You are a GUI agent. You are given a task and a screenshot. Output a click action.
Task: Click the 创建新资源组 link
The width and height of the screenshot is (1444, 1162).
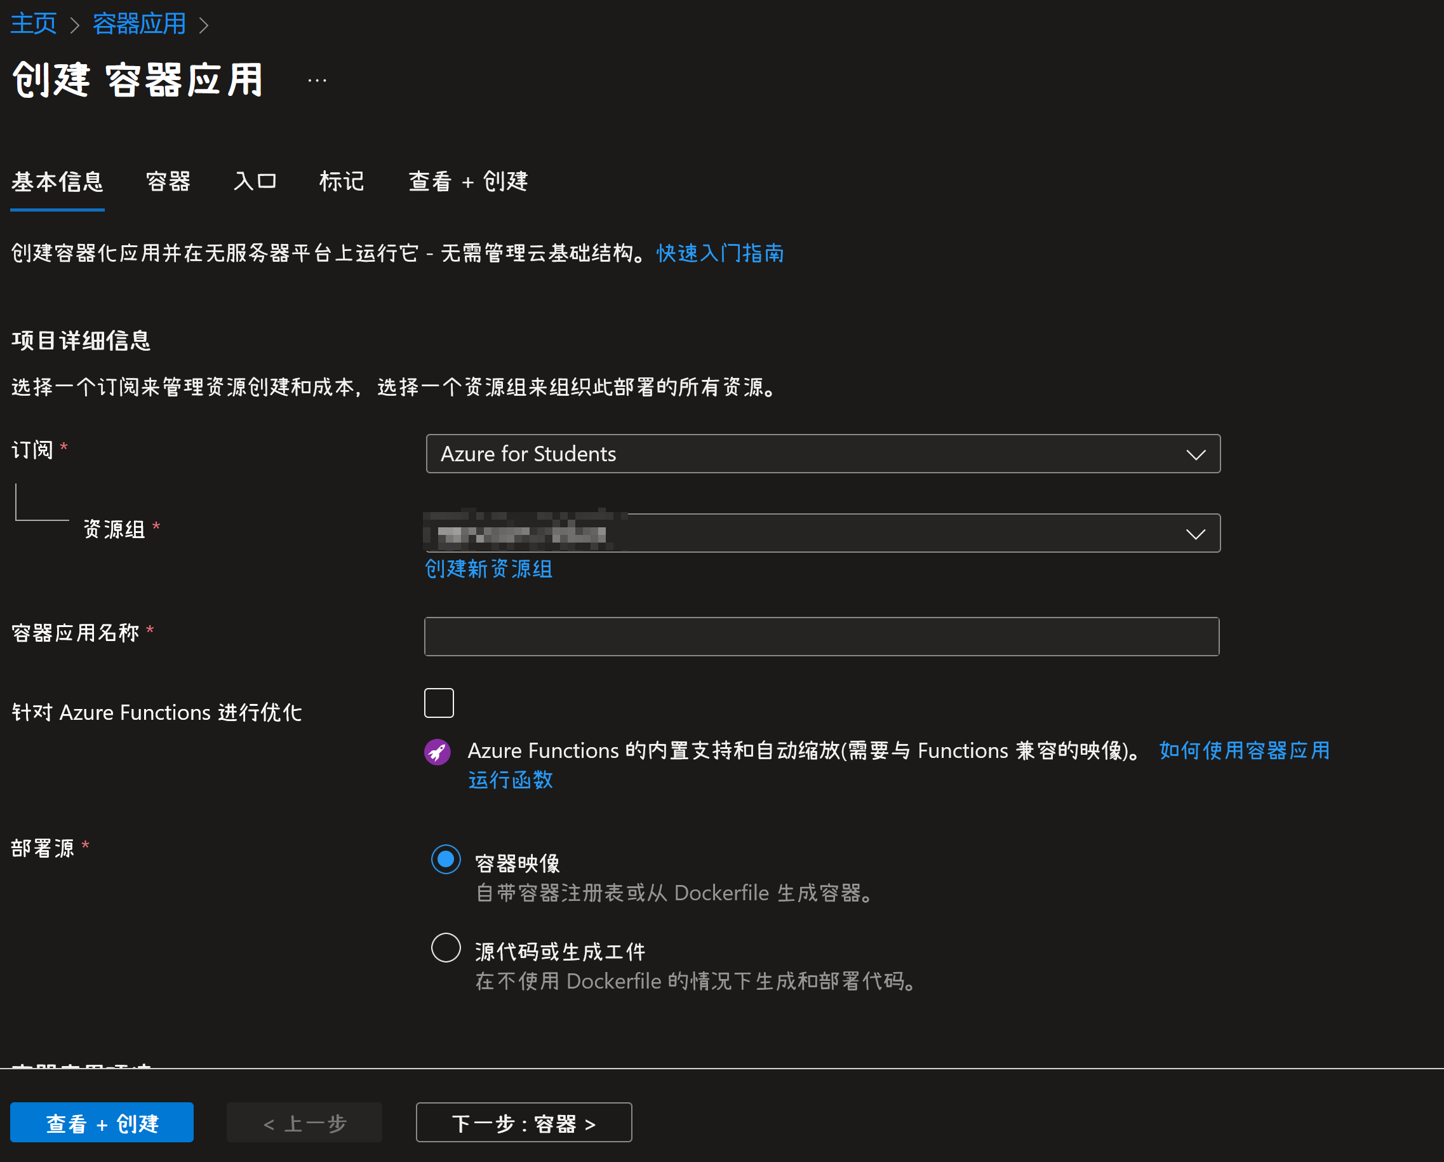[x=488, y=569]
